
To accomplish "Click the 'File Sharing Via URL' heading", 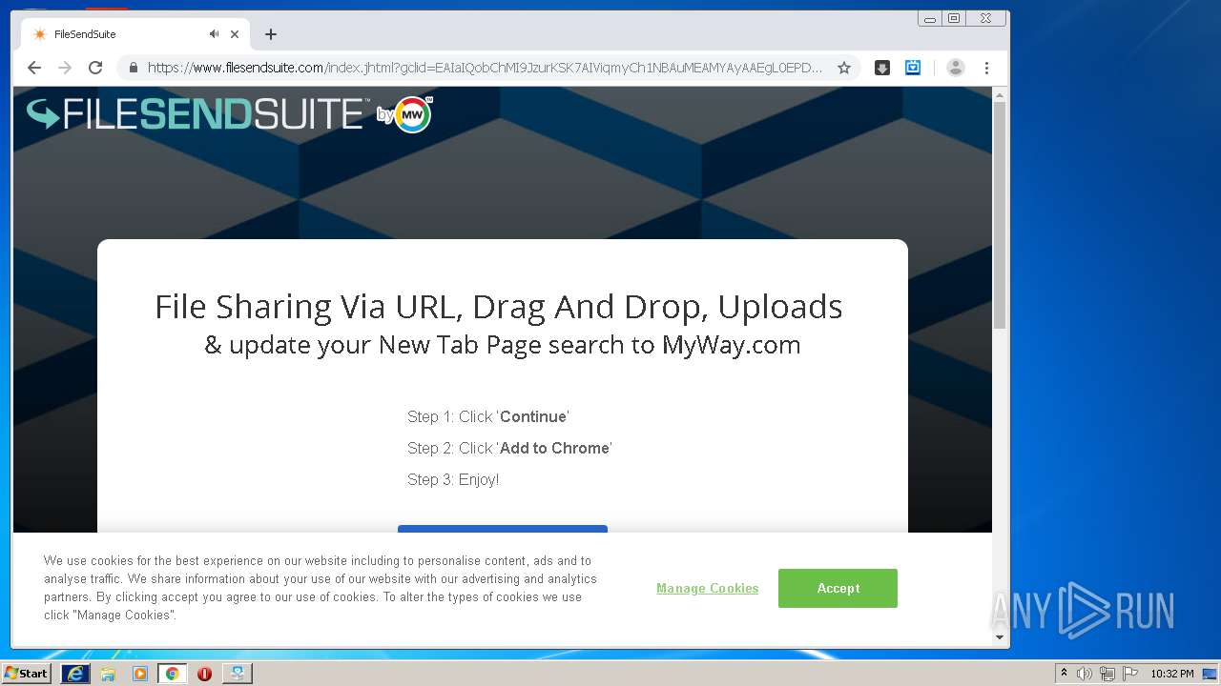I will pyautogui.click(x=499, y=307).
